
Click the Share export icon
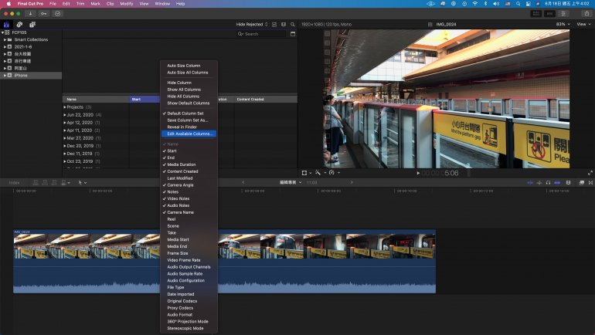tap(586, 13)
